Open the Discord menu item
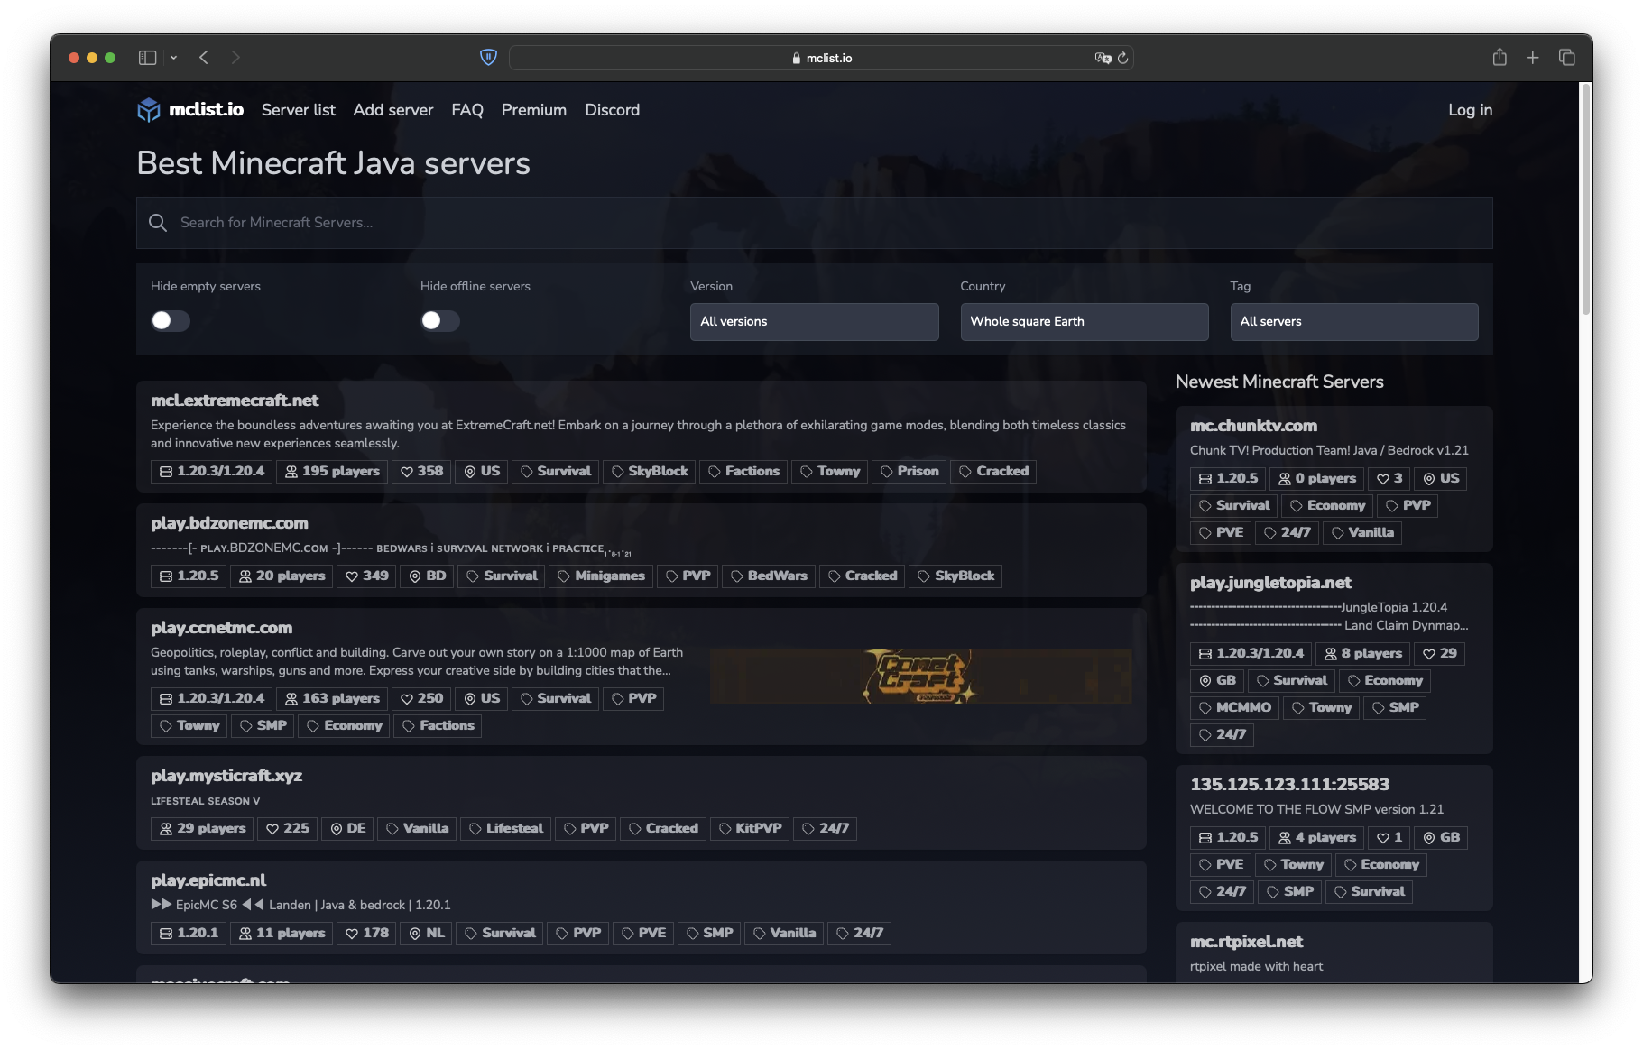Viewport: 1643px width, 1050px height. [613, 110]
